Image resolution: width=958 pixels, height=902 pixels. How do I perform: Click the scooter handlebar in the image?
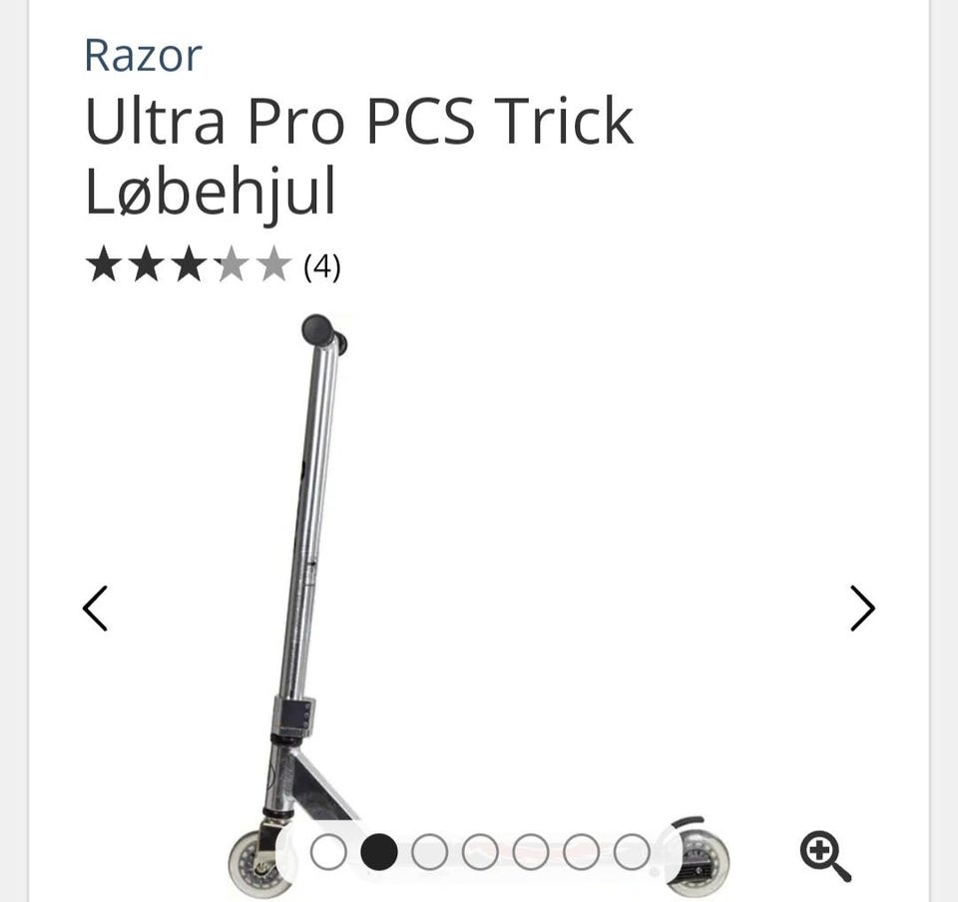(324, 333)
